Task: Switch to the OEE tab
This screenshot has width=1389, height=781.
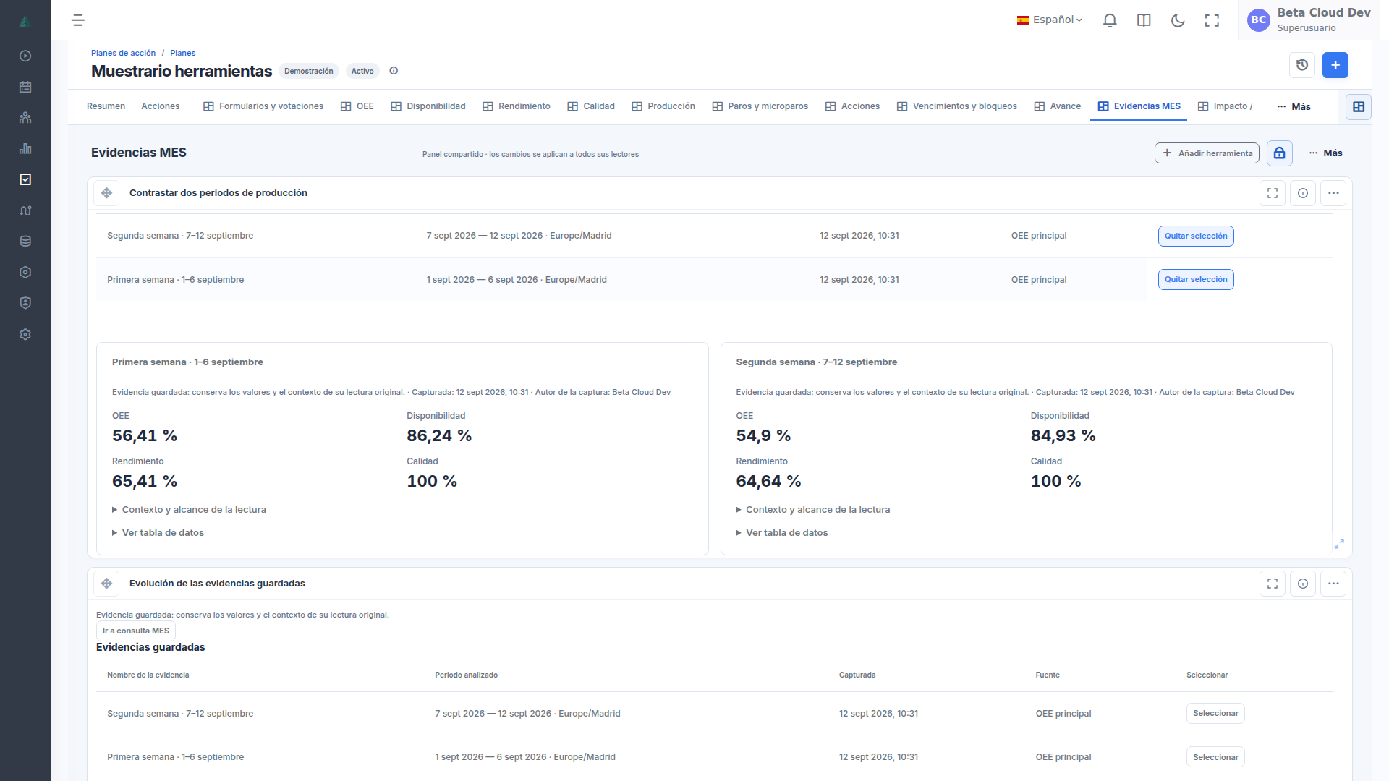Action: [x=357, y=106]
